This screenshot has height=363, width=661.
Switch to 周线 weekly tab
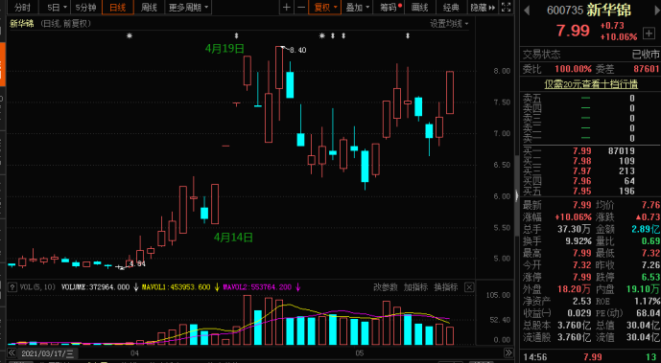[x=149, y=7]
